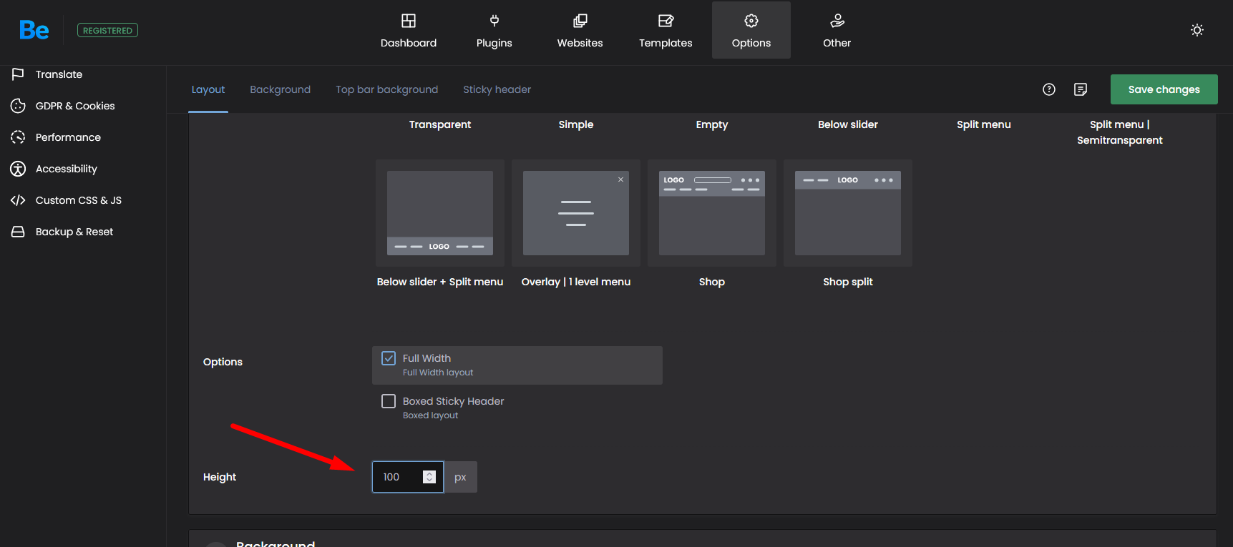
Task: Click the Simple layout label
Action: tap(576, 124)
